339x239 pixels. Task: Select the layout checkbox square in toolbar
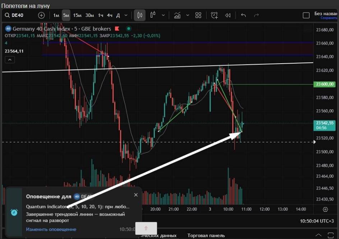306,15
